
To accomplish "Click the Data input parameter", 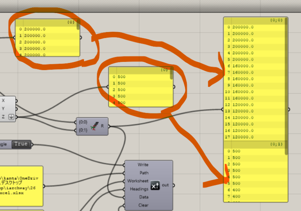I will 143,197.
